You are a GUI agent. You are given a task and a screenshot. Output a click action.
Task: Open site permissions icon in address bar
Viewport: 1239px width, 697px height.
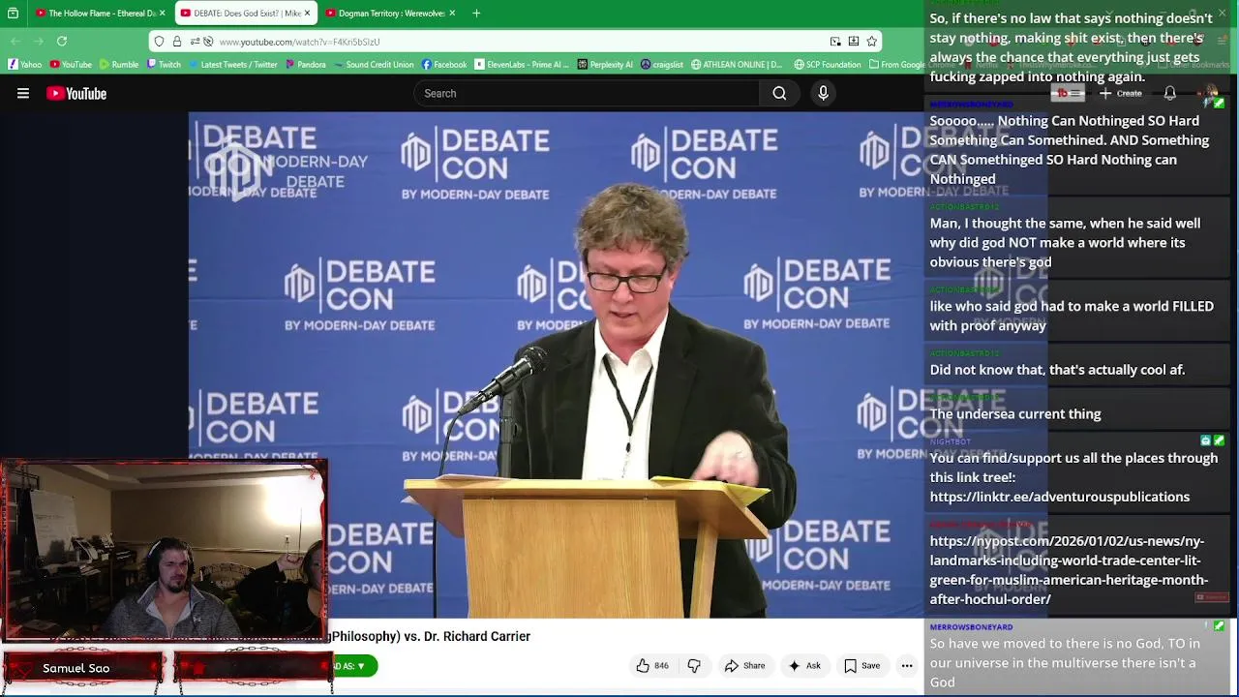[195, 42]
